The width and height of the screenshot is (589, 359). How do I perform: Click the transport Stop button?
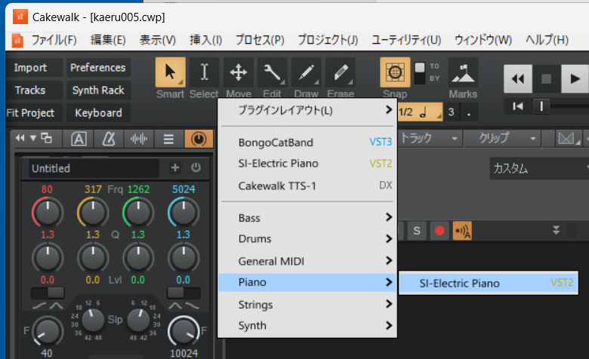point(547,78)
